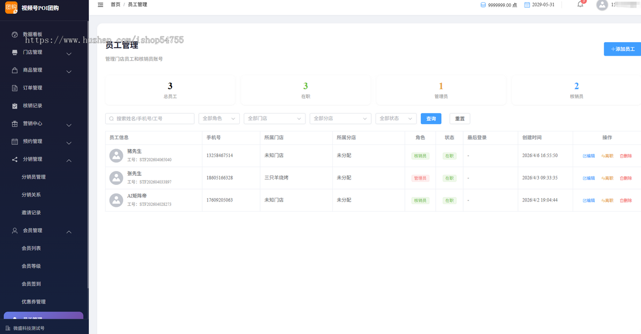Open the 全部状态 status dropdown

coord(396,119)
